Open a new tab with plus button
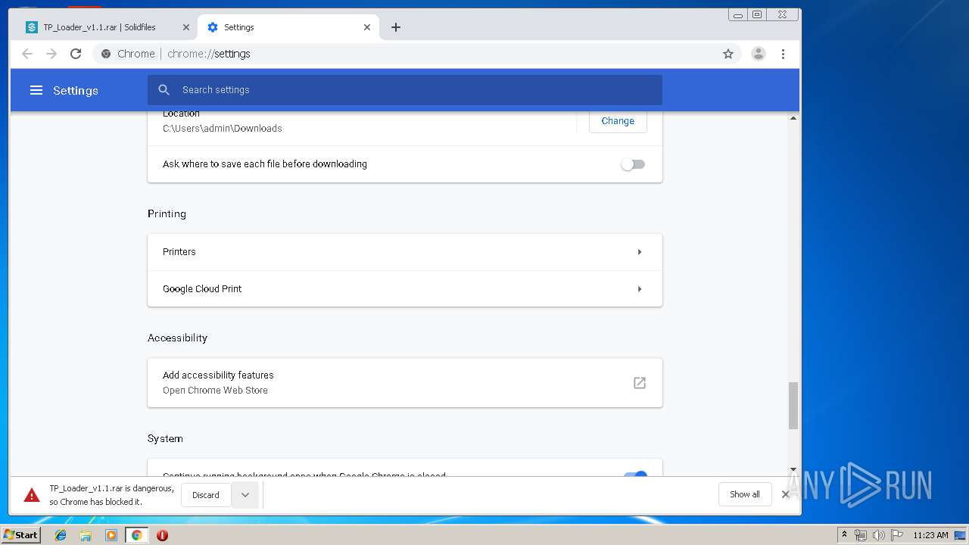Screen dimensions: 969x545 click(x=396, y=27)
